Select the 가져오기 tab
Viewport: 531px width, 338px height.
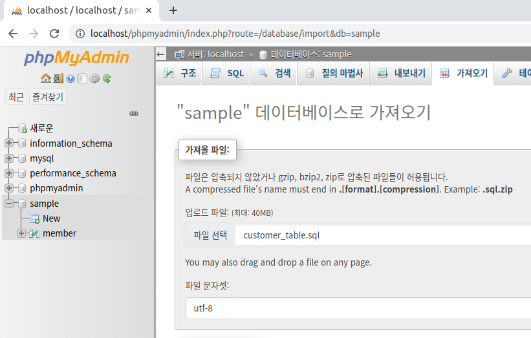[x=463, y=73]
